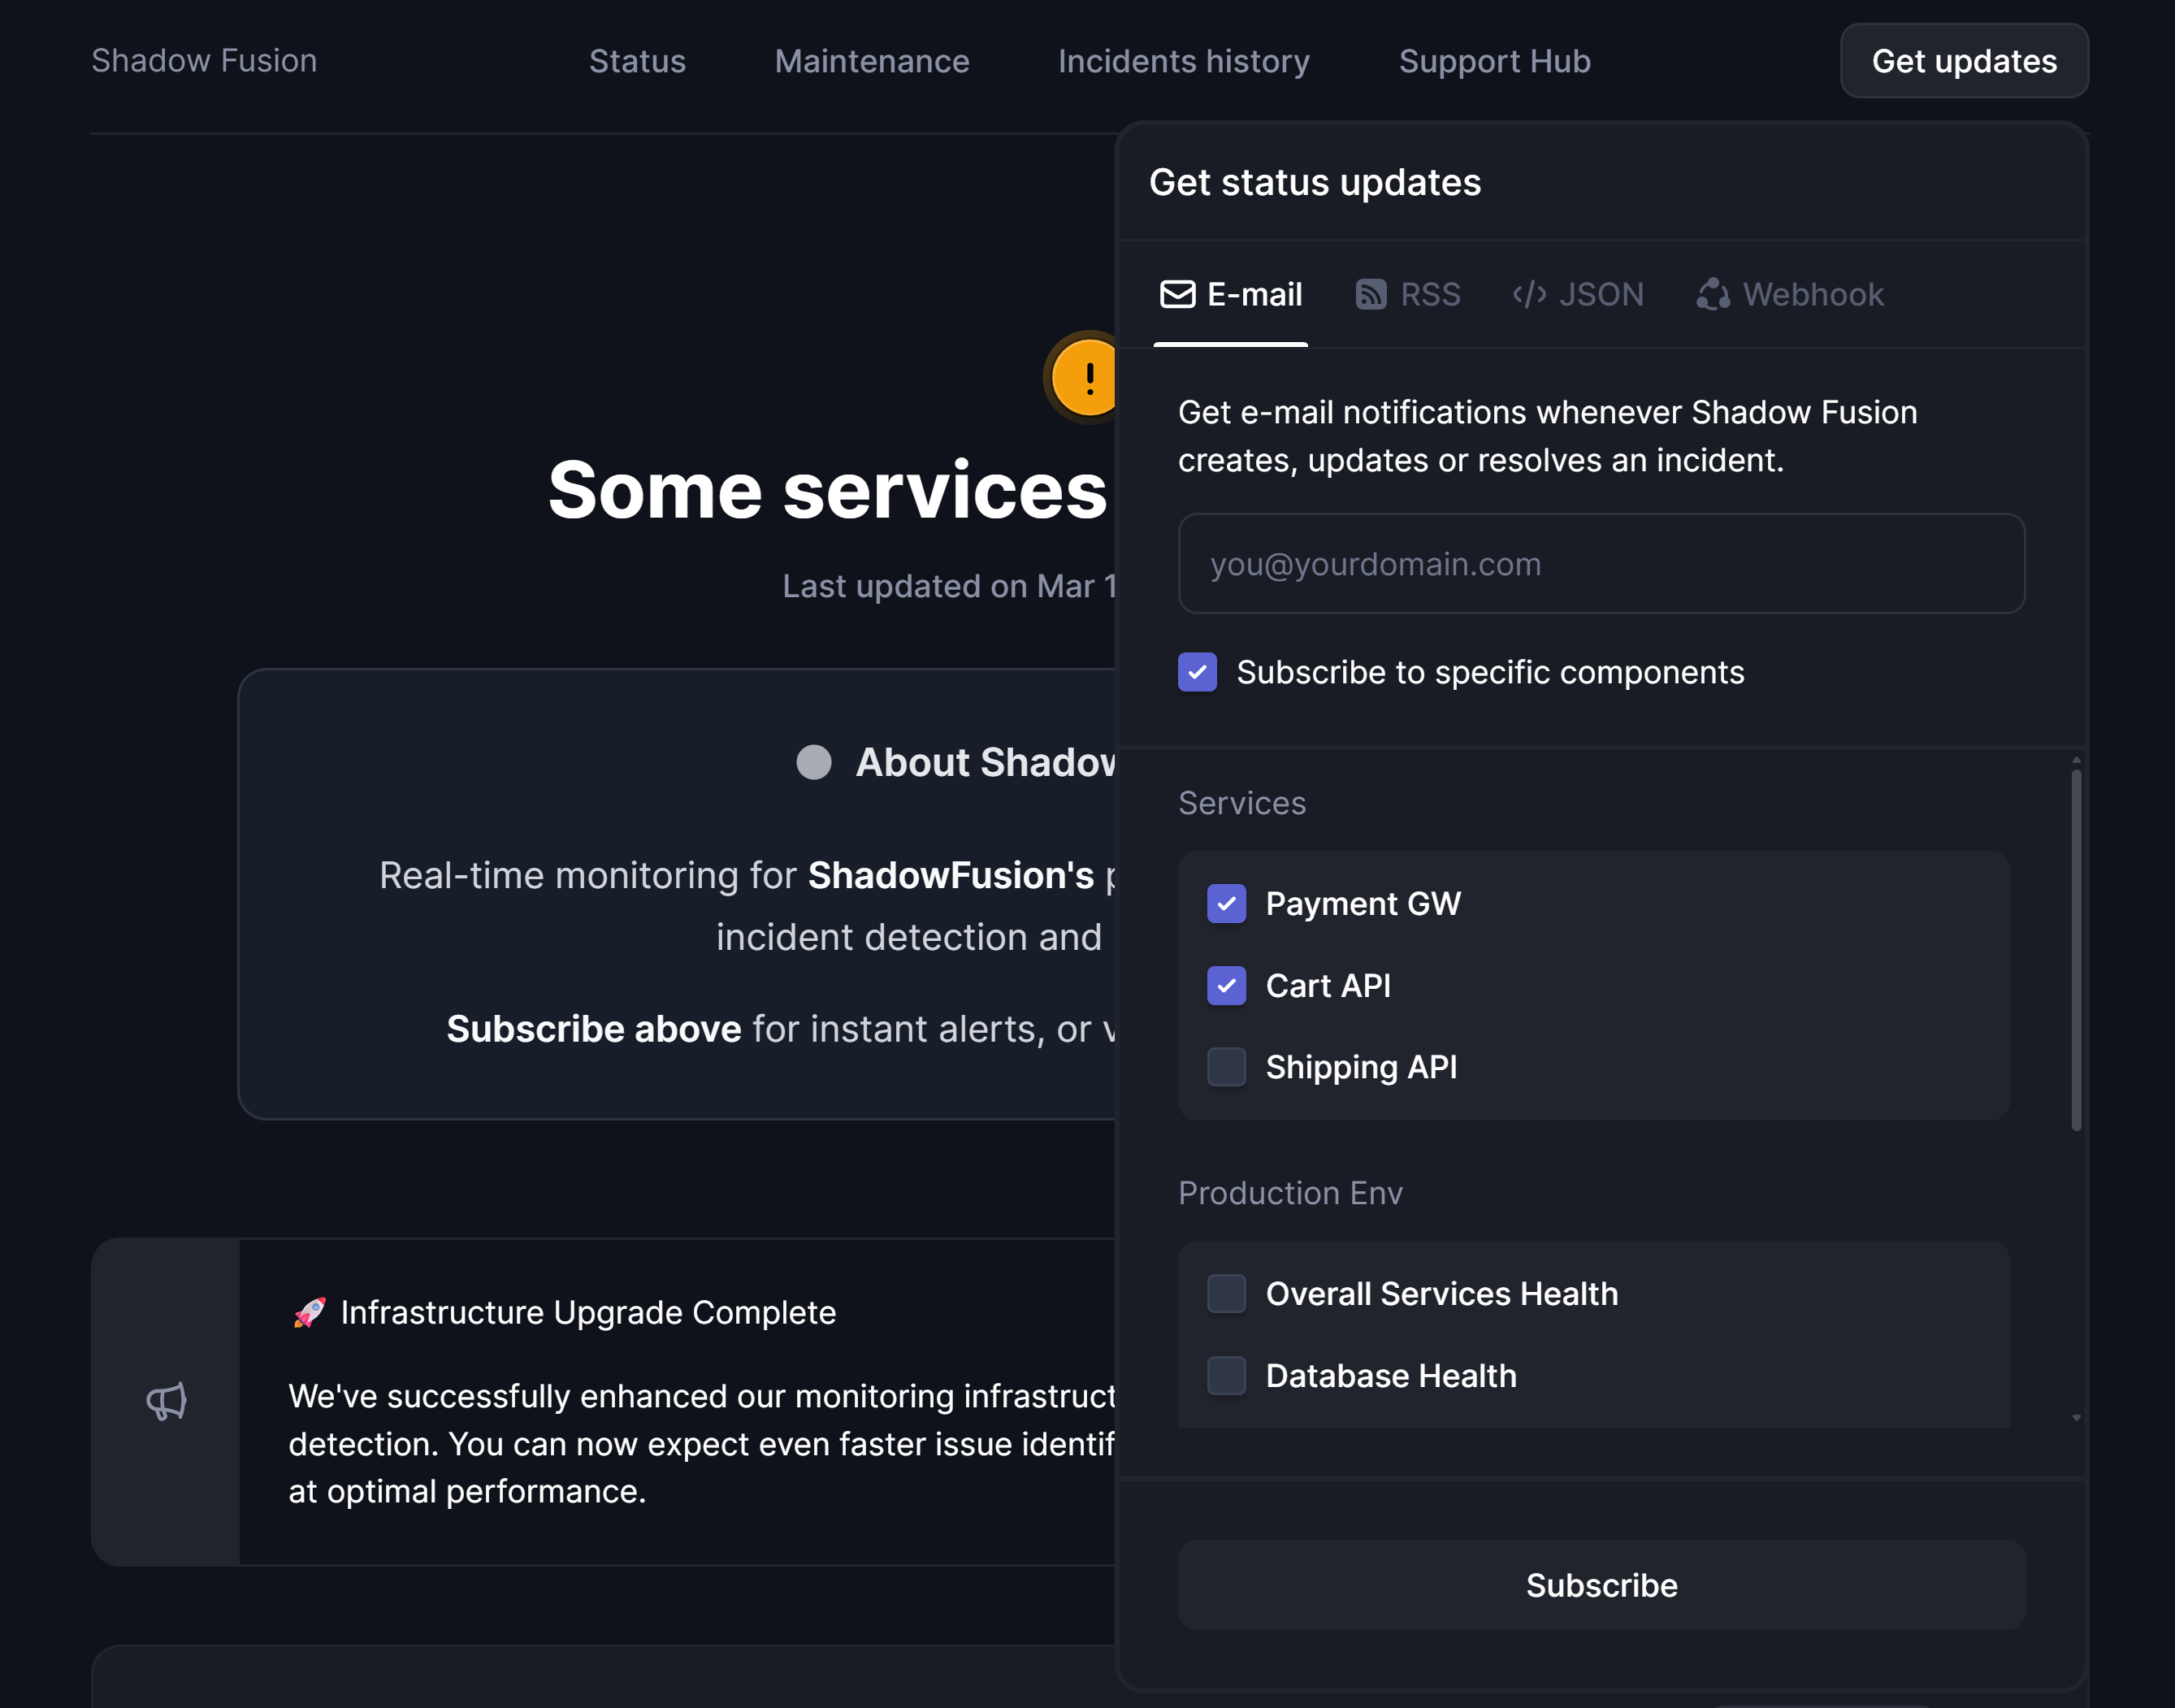Uncheck the Payment GW checkbox
2175x1708 pixels.
click(1226, 903)
